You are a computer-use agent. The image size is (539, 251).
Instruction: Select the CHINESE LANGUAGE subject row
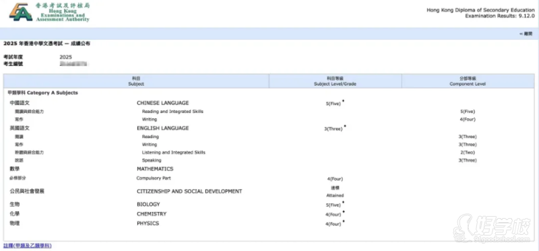[x=269, y=103]
